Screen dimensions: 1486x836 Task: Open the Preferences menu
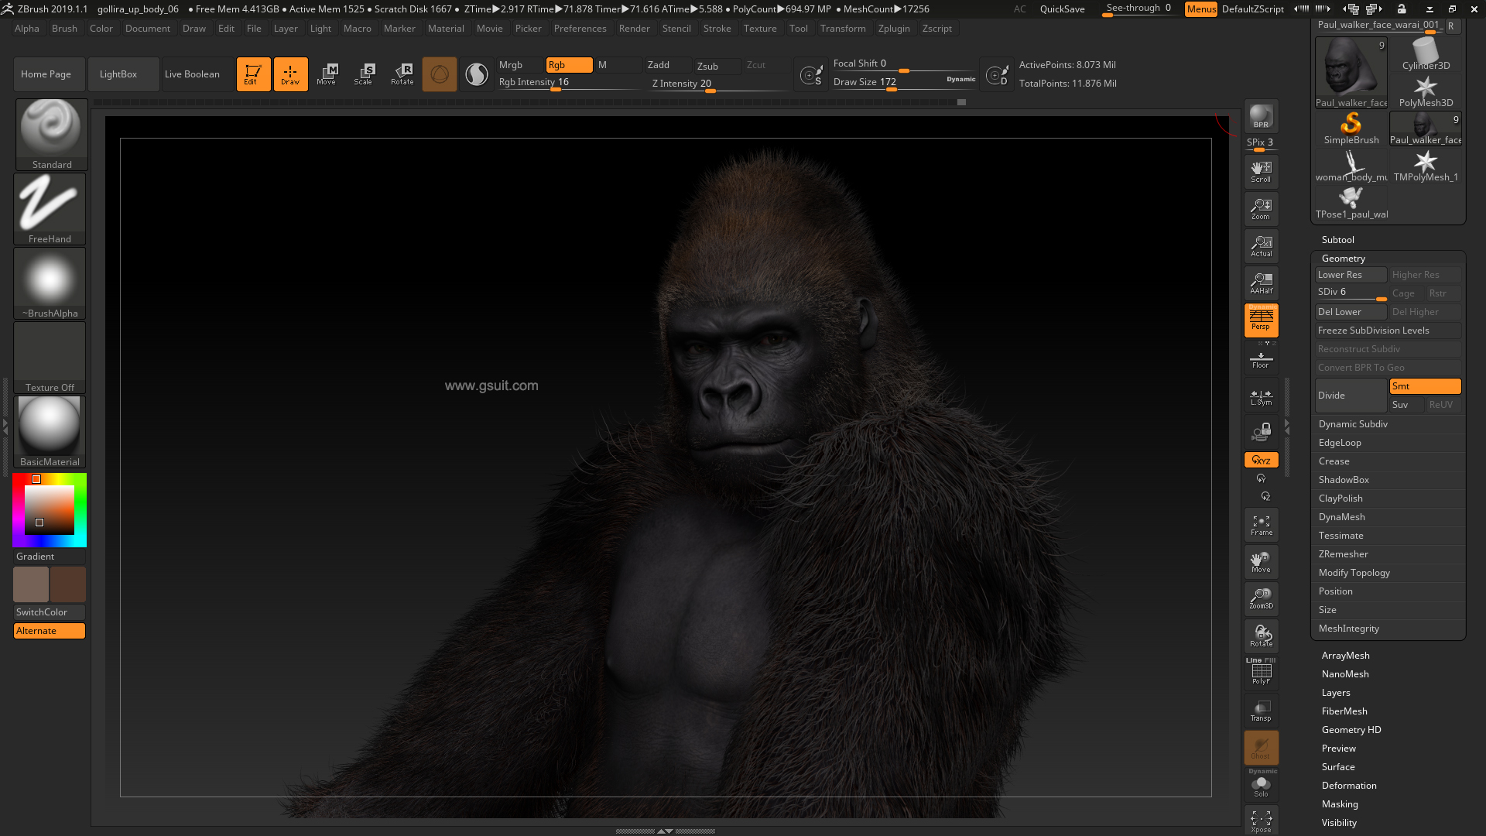pos(580,29)
